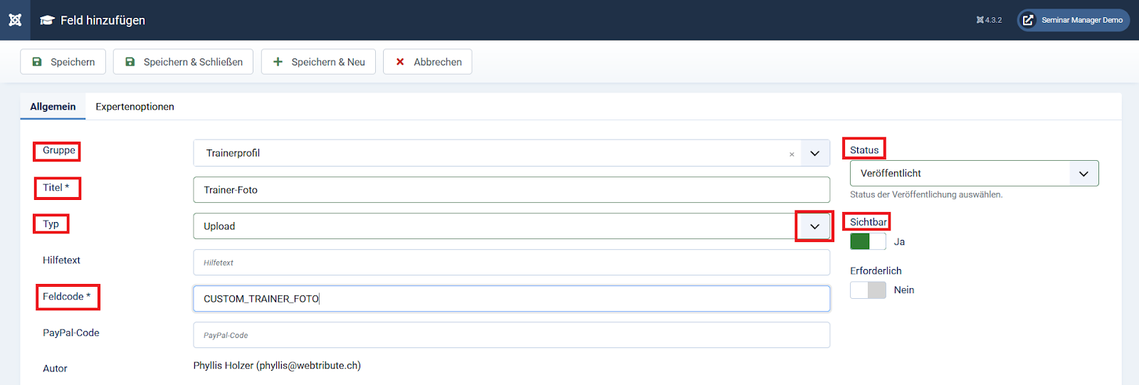
Task: Toggle the Sichtbar switch
Action: pos(868,241)
